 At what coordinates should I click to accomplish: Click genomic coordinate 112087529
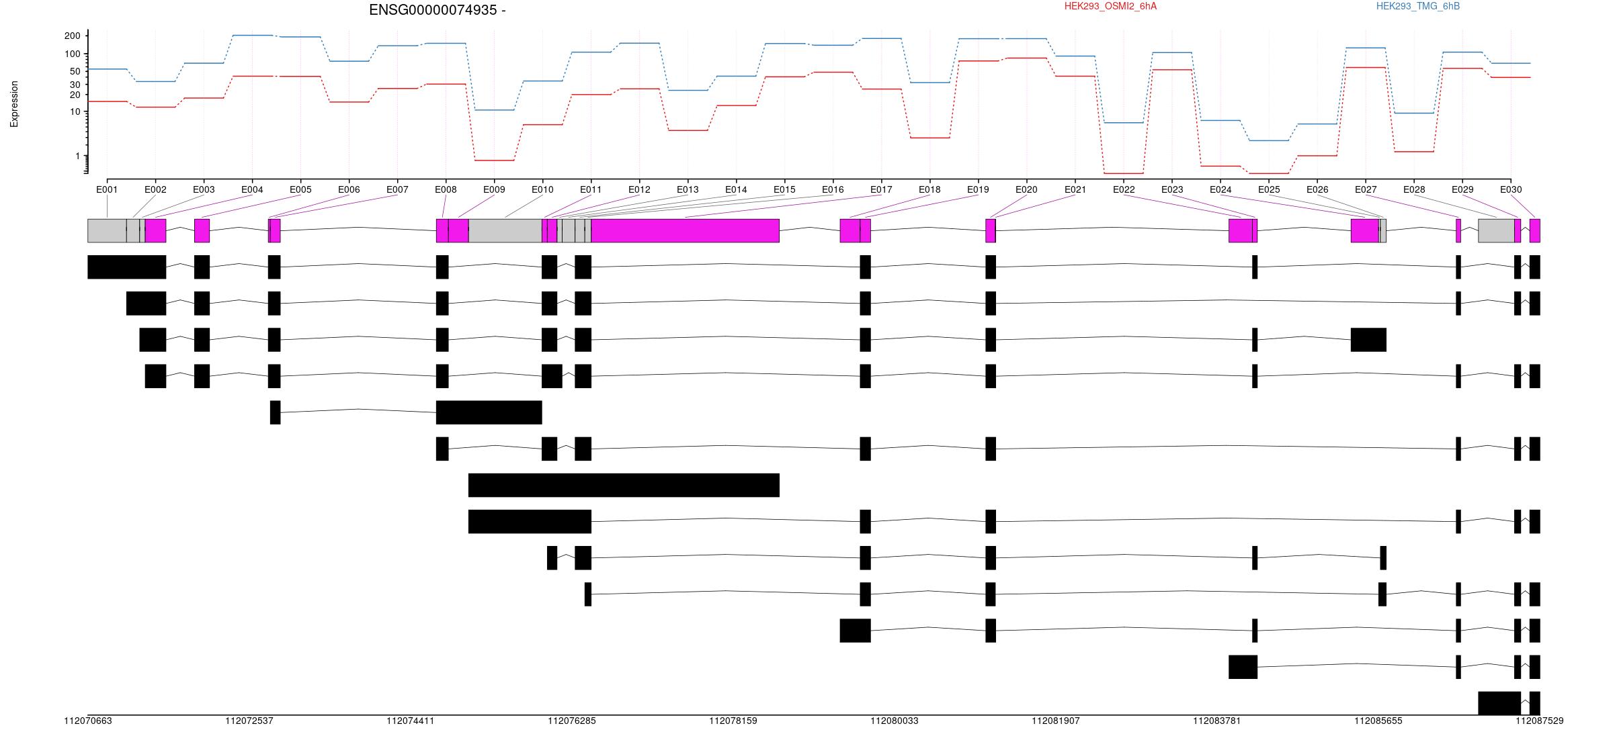point(1540,721)
